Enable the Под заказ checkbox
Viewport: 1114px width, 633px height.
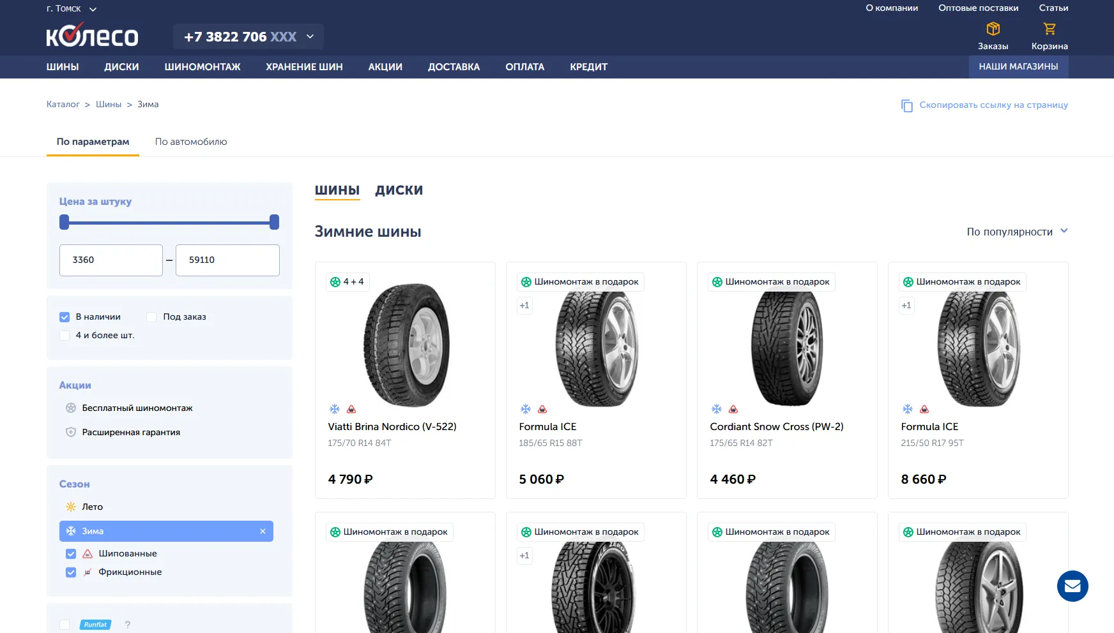[x=151, y=316]
